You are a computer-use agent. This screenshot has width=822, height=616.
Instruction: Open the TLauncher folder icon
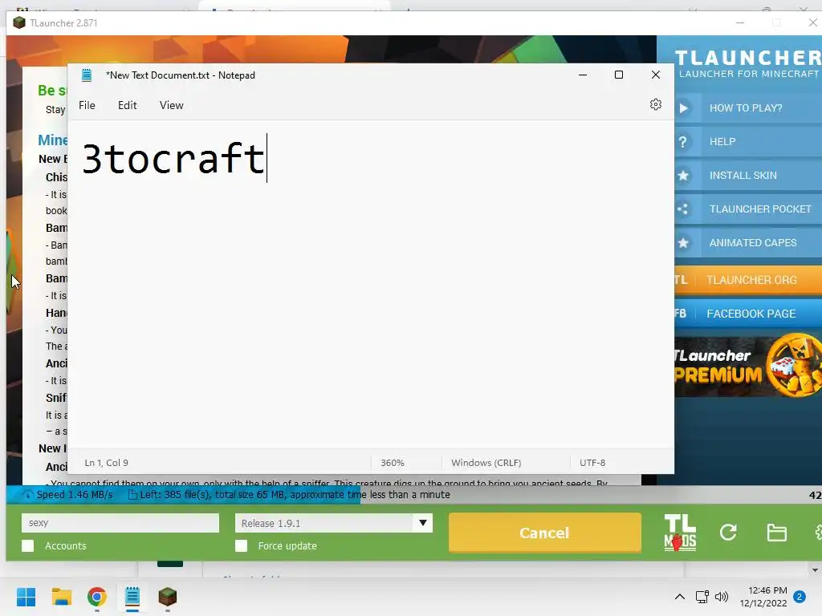coord(776,533)
